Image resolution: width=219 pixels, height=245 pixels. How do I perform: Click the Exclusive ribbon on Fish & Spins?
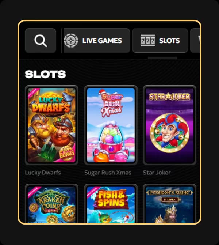(x=92, y=192)
